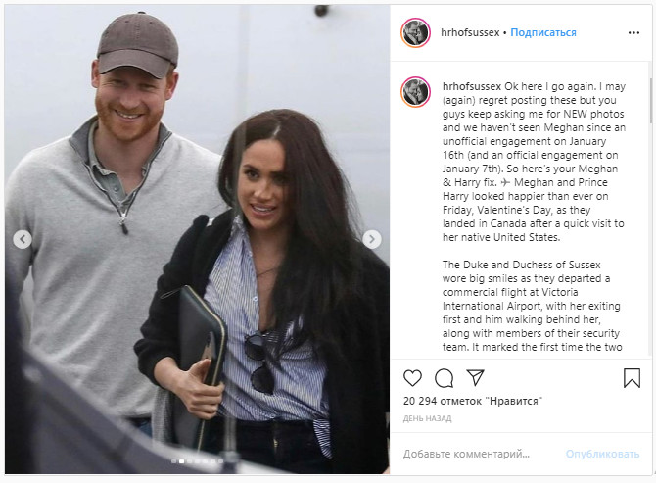Save post with the bookmark icon

coord(632,377)
